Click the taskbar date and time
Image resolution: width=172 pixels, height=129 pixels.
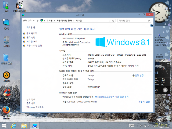point(163,126)
